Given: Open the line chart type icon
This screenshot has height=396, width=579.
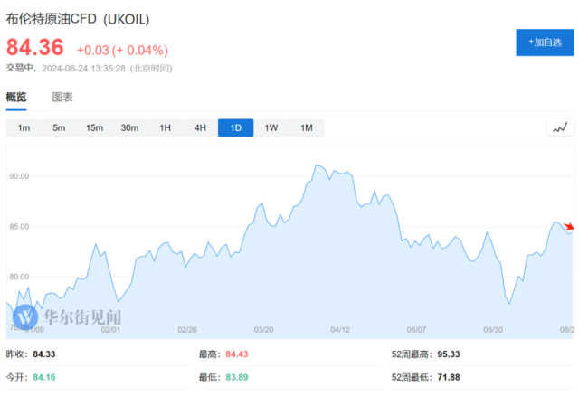Looking at the screenshot, I should point(560,127).
